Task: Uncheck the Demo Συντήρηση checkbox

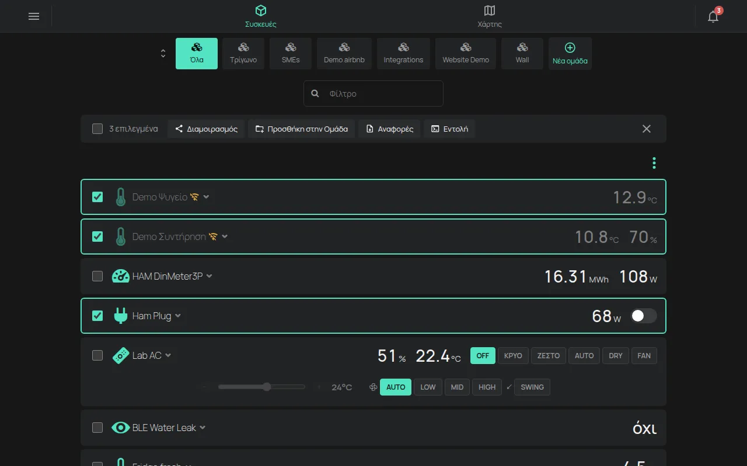Action: pos(97,236)
